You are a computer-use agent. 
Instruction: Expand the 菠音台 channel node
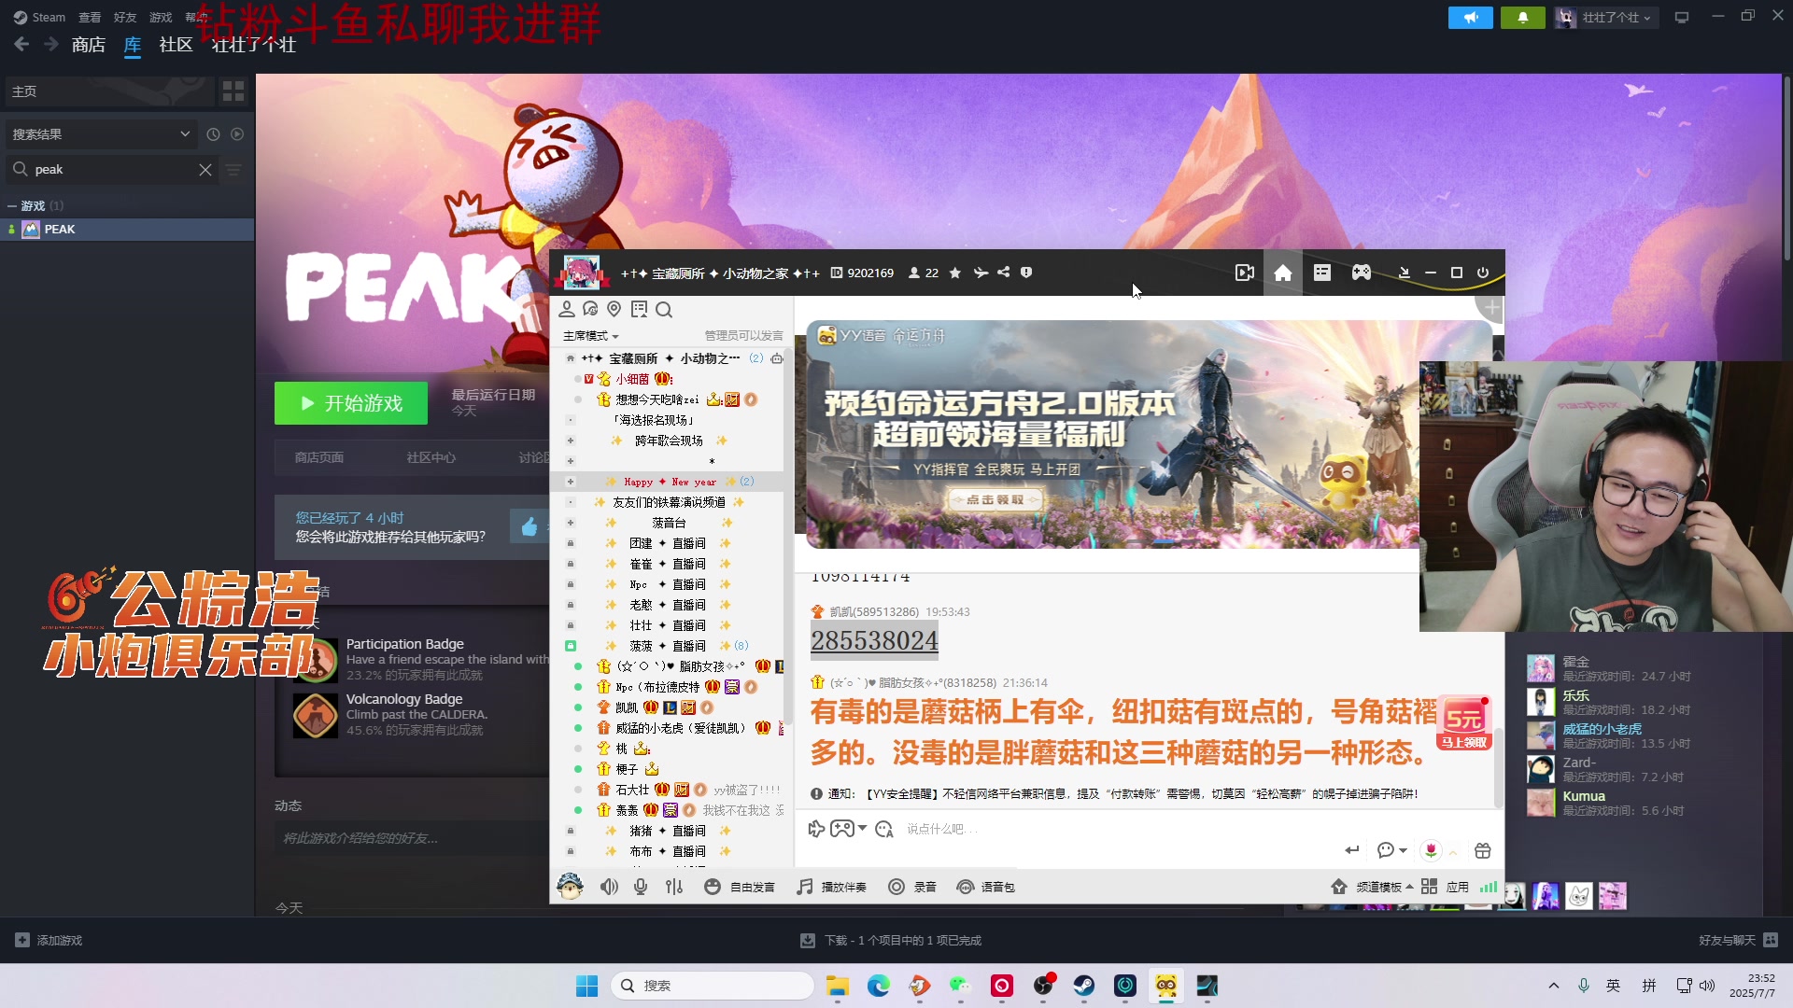(x=571, y=523)
